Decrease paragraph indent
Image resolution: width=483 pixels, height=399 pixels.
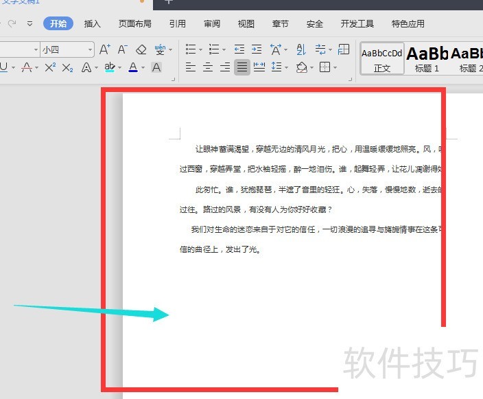[x=239, y=49]
